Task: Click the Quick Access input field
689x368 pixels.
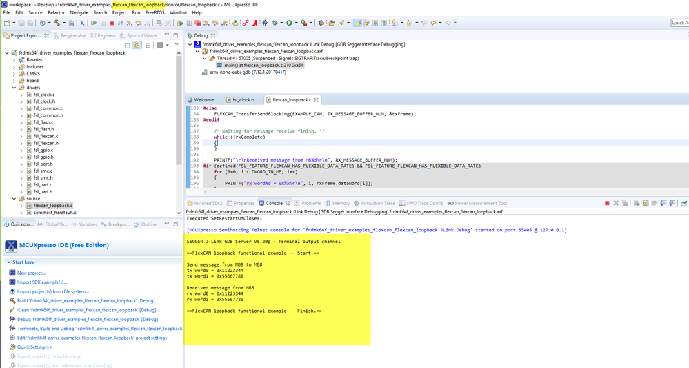Action: tap(679, 23)
